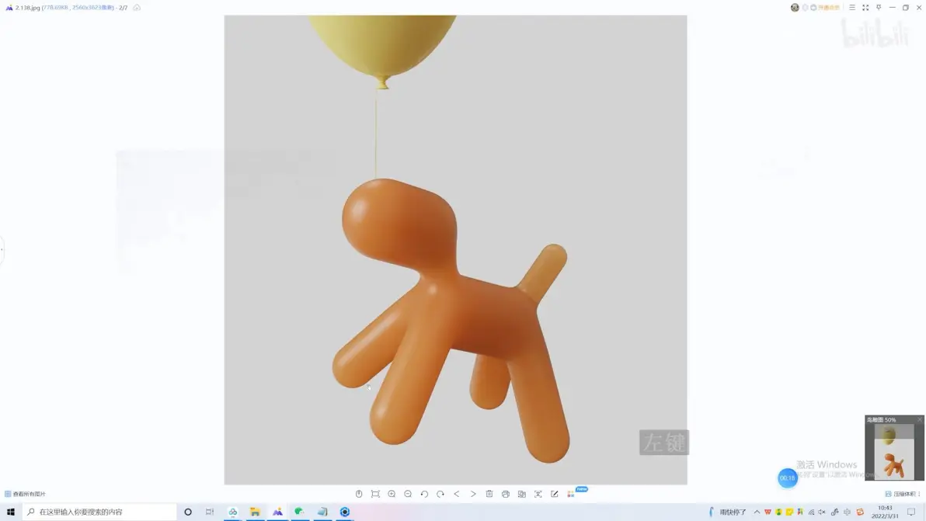Click the zoom in magnifier icon
The width and height of the screenshot is (926, 521).
[392, 494]
